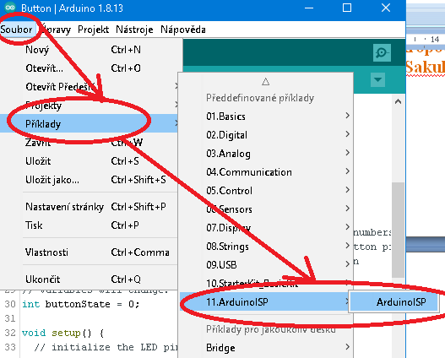445x358 pixels.
Task: Maximize the Arduino window
Action: coord(347,8)
